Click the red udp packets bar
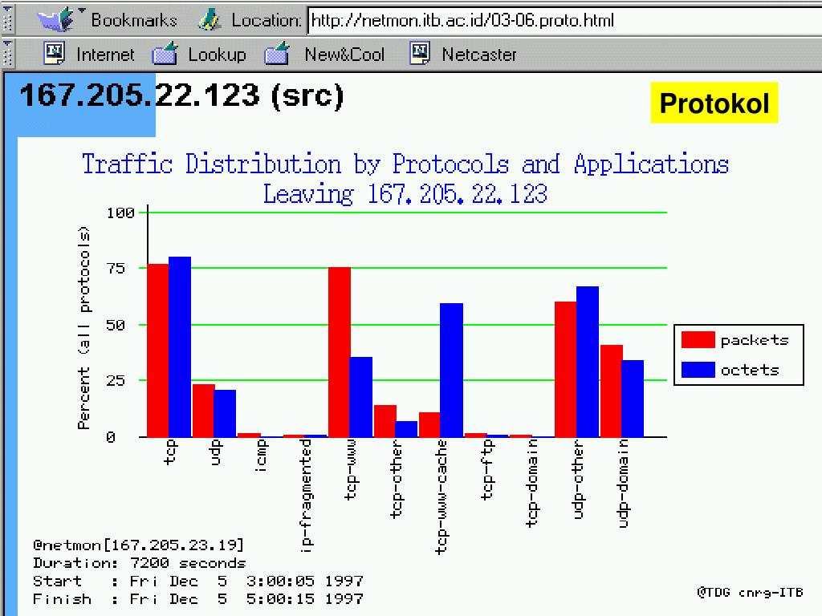Screen dimensions: 822x616 203,411
